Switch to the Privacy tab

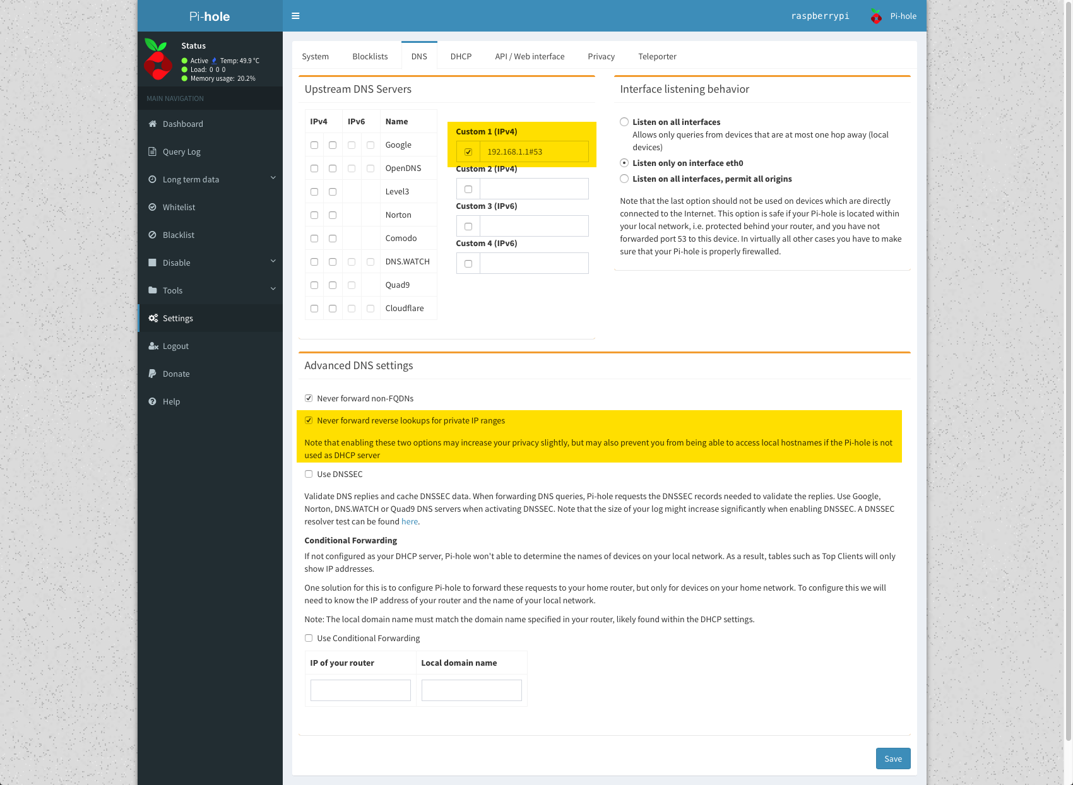(x=602, y=56)
